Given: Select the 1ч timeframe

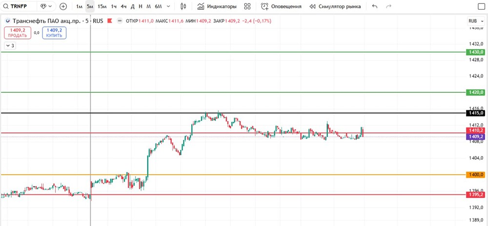Looking at the screenshot, I should [114, 6].
